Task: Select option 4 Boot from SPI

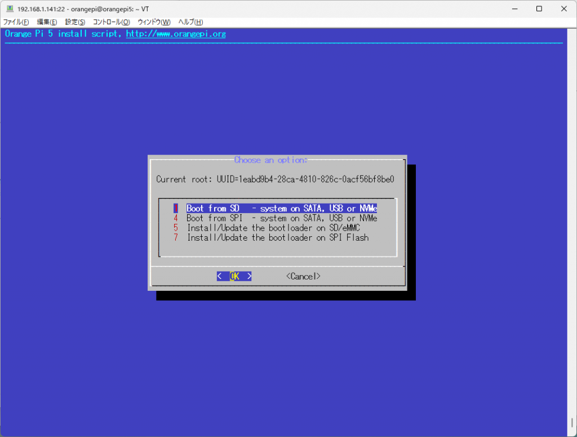Action: point(275,218)
